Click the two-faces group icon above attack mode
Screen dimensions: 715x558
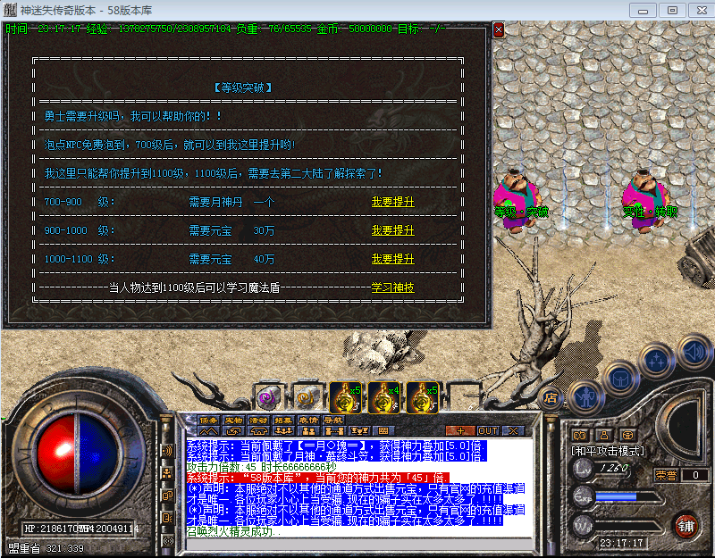579,436
